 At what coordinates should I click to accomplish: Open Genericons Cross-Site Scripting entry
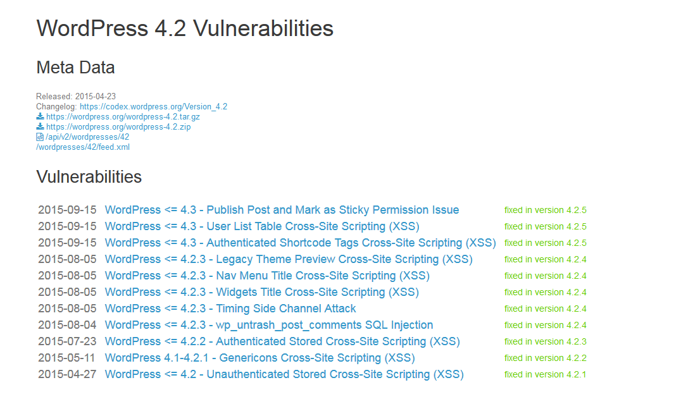point(259,358)
